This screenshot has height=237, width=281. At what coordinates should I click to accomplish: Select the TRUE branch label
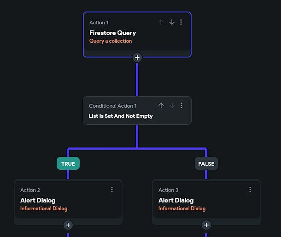(x=68, y=163)
